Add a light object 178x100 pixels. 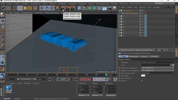pos(114,8)
